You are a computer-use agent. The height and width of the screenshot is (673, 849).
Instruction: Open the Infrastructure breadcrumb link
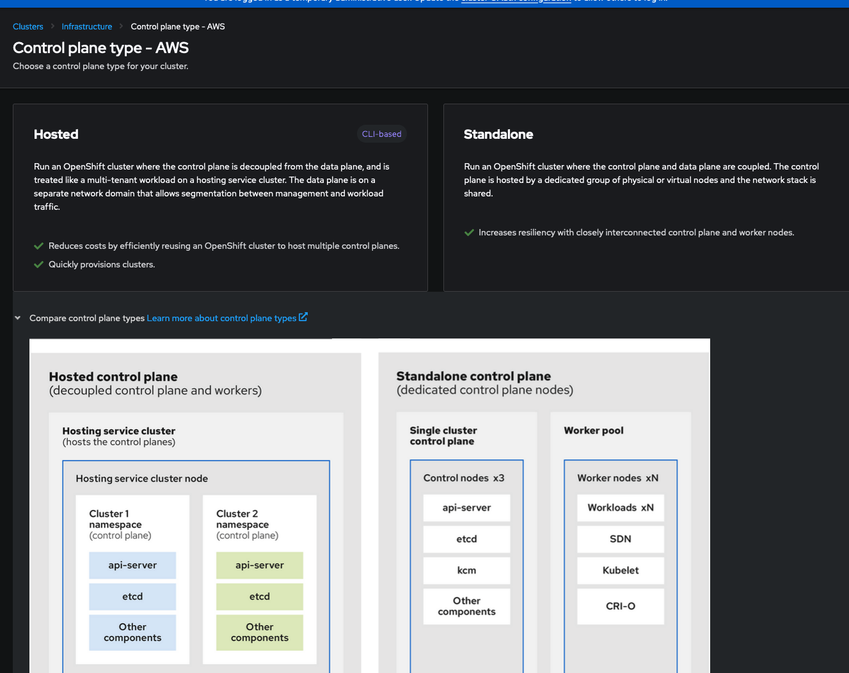(x=87, y=27)
